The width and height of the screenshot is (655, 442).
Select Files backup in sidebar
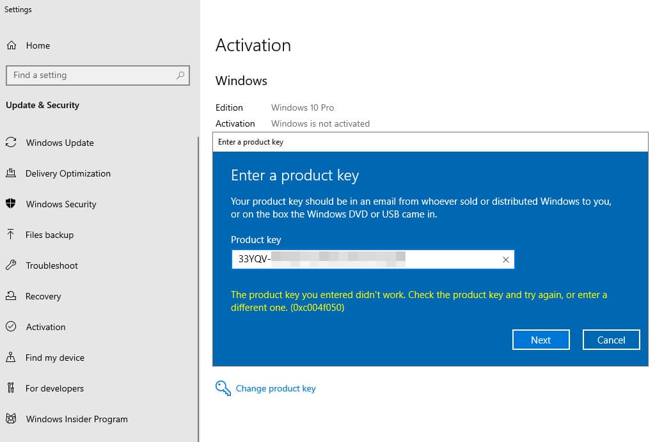[x=49, y=235]
